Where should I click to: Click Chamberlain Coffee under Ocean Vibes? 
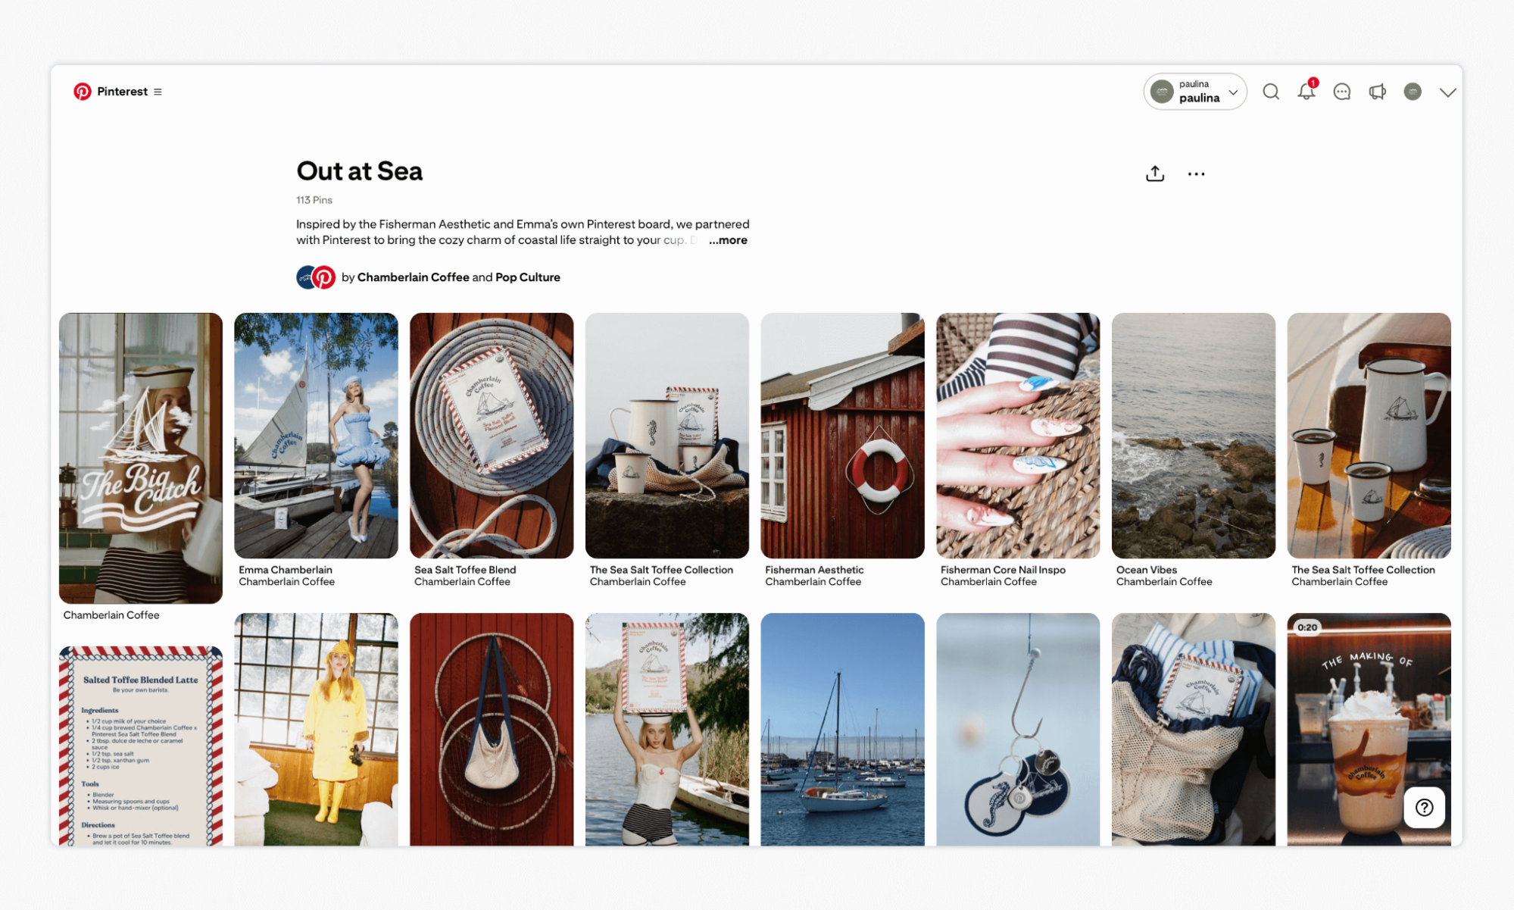pyautogui.click(x=1164, y=582)
